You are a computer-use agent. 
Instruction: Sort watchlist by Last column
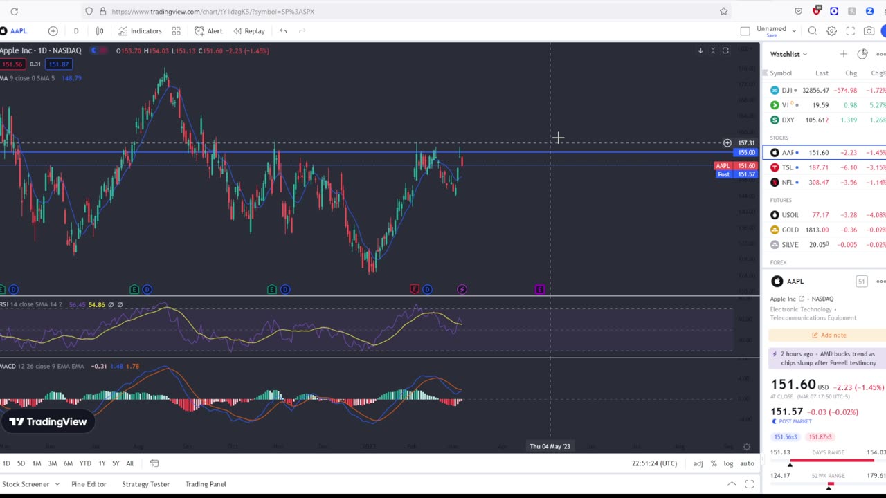coord(822,73)
